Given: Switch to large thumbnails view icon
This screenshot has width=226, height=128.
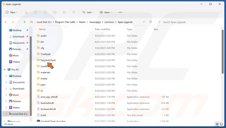Looking at the screenshot, I should [221, 124].
